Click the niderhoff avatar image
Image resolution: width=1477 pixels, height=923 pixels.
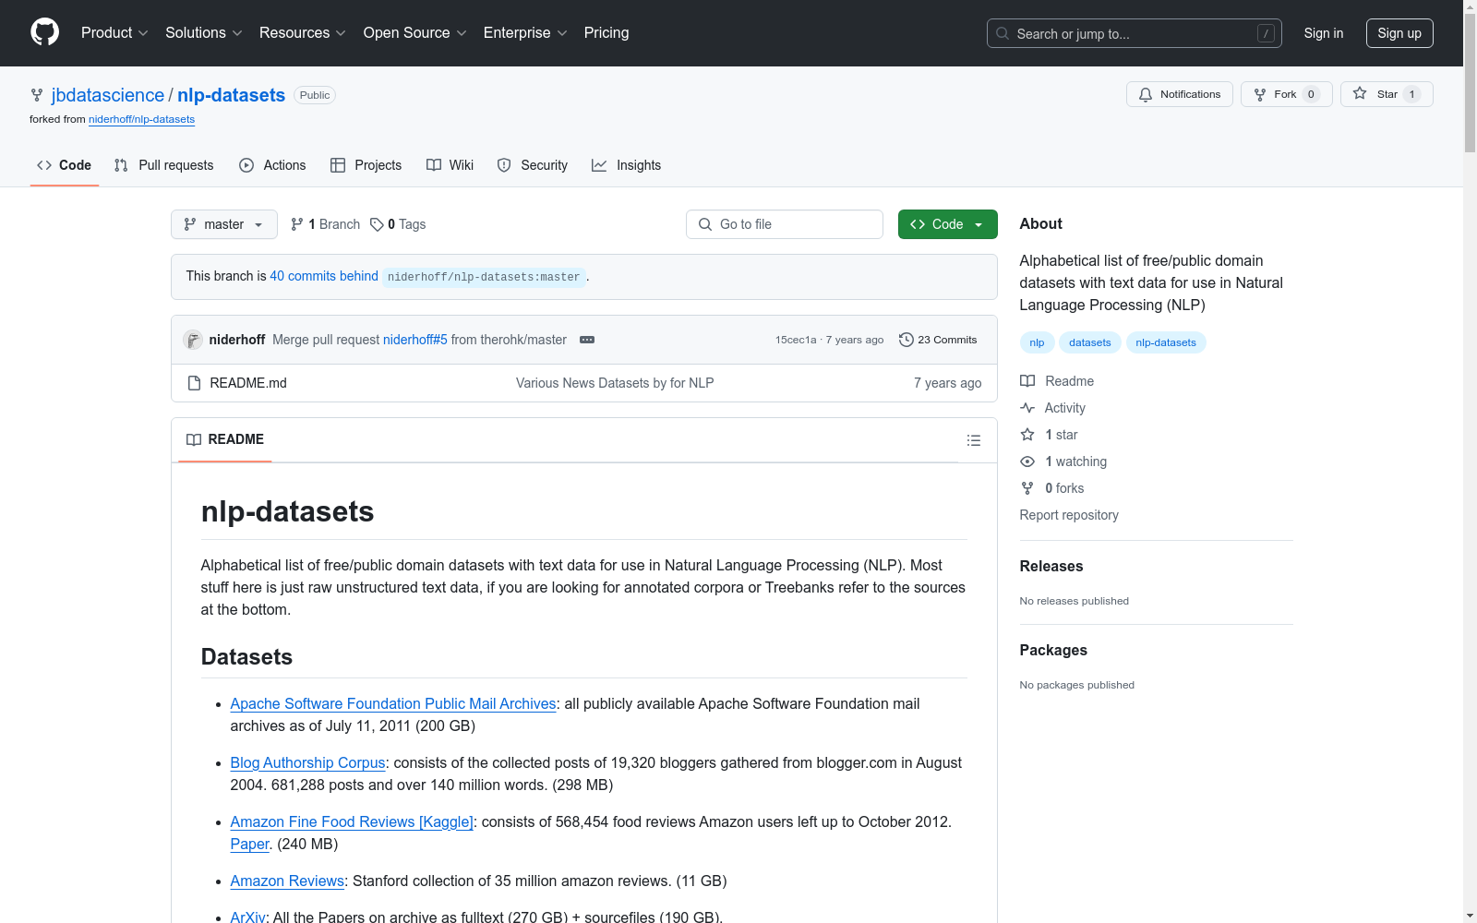tap(193, 340)
